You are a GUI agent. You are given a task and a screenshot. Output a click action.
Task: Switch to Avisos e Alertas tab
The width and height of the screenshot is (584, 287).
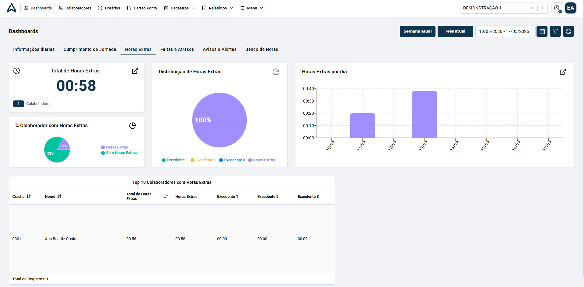pyautogui.click(x=220, y=49)
